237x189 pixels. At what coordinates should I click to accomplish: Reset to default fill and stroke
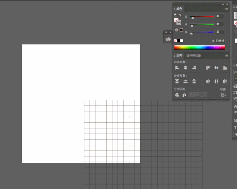pyautogui.click(x=176, y=15)
